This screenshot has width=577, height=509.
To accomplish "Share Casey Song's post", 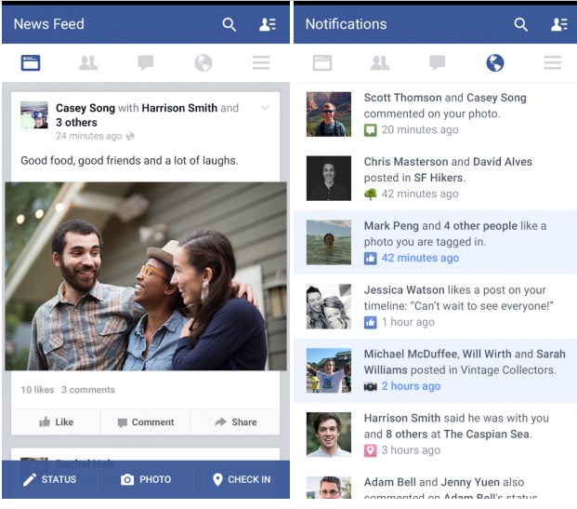I will pyautogui.click(x=235, y=422).
